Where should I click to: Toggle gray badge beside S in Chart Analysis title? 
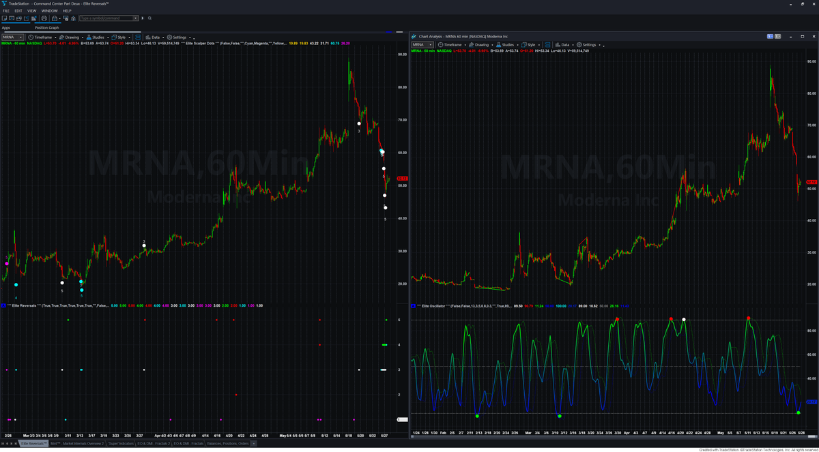tap(777, 36)
